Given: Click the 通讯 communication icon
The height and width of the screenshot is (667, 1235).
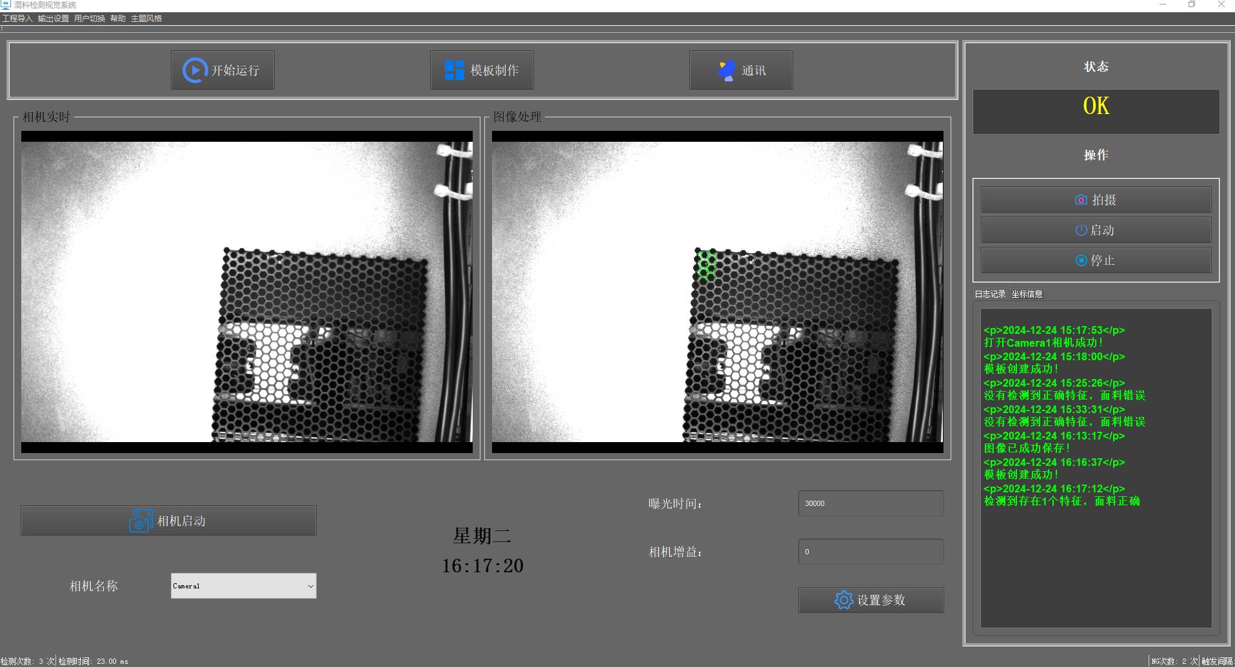Looking at the screenshot, I should click(727, 70).
